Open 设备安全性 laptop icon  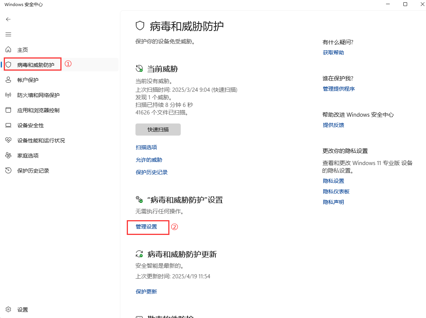pos(9,125)
